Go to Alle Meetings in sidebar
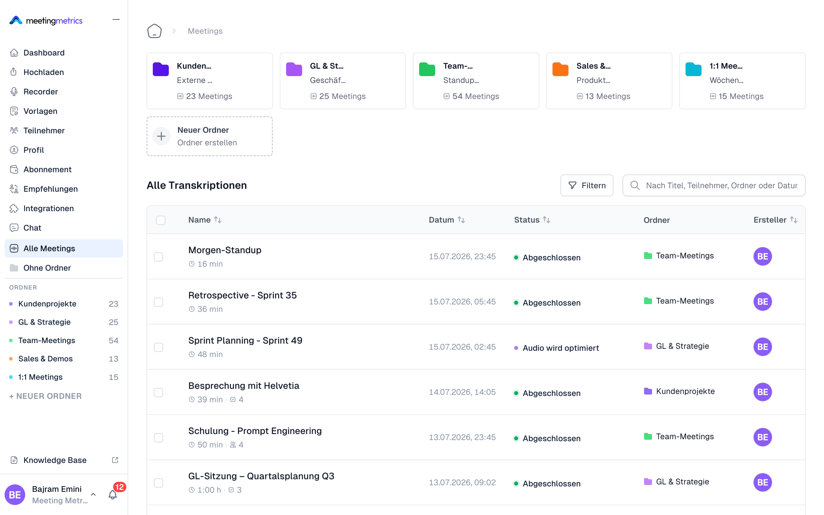 tap(64, 248)
